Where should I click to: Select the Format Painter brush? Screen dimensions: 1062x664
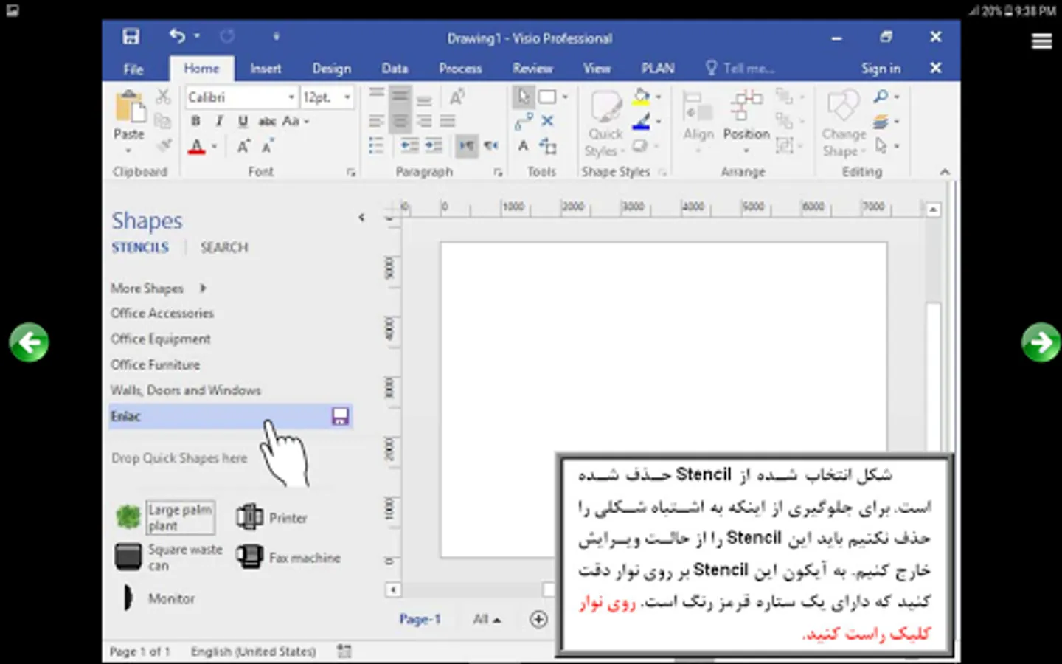coord(163,145)
